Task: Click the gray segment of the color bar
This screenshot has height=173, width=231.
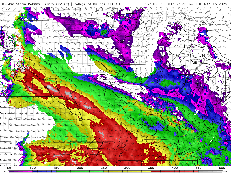Action: pos(210,172)
